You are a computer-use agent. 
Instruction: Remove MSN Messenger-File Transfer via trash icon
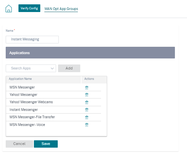click(87, 118)
